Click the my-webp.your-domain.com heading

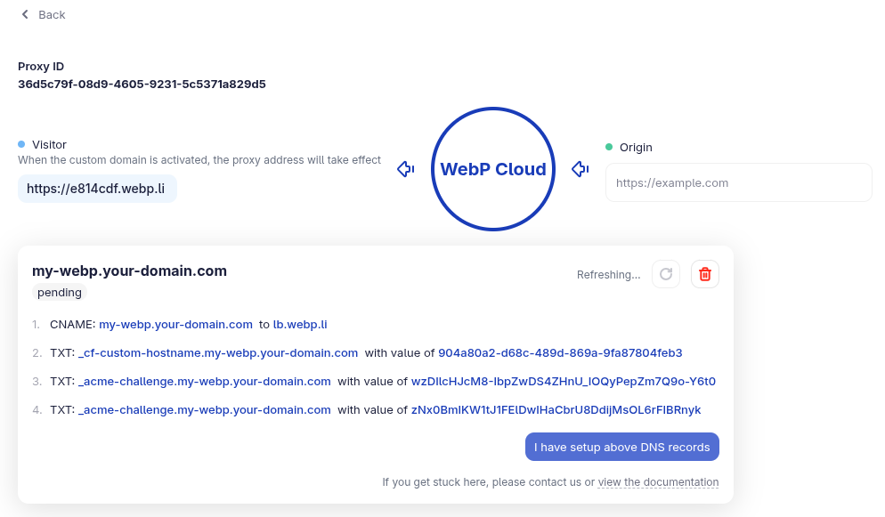tap(129, 271)
